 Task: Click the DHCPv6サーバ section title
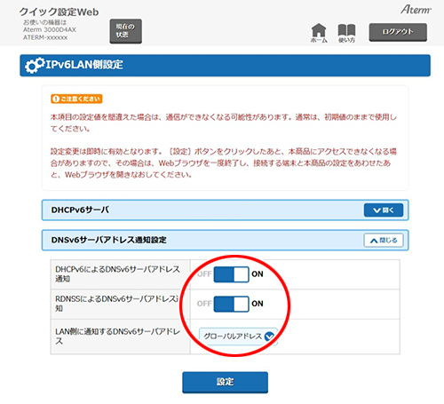80,210
